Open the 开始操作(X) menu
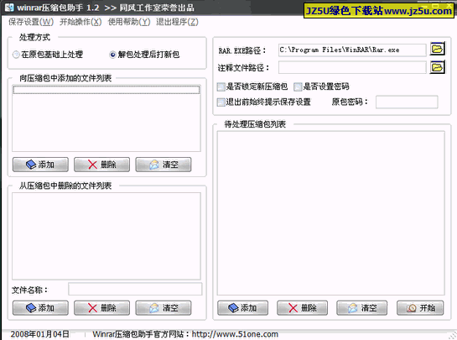The width and height of the screenshot is (457, 340). point(80,22)
